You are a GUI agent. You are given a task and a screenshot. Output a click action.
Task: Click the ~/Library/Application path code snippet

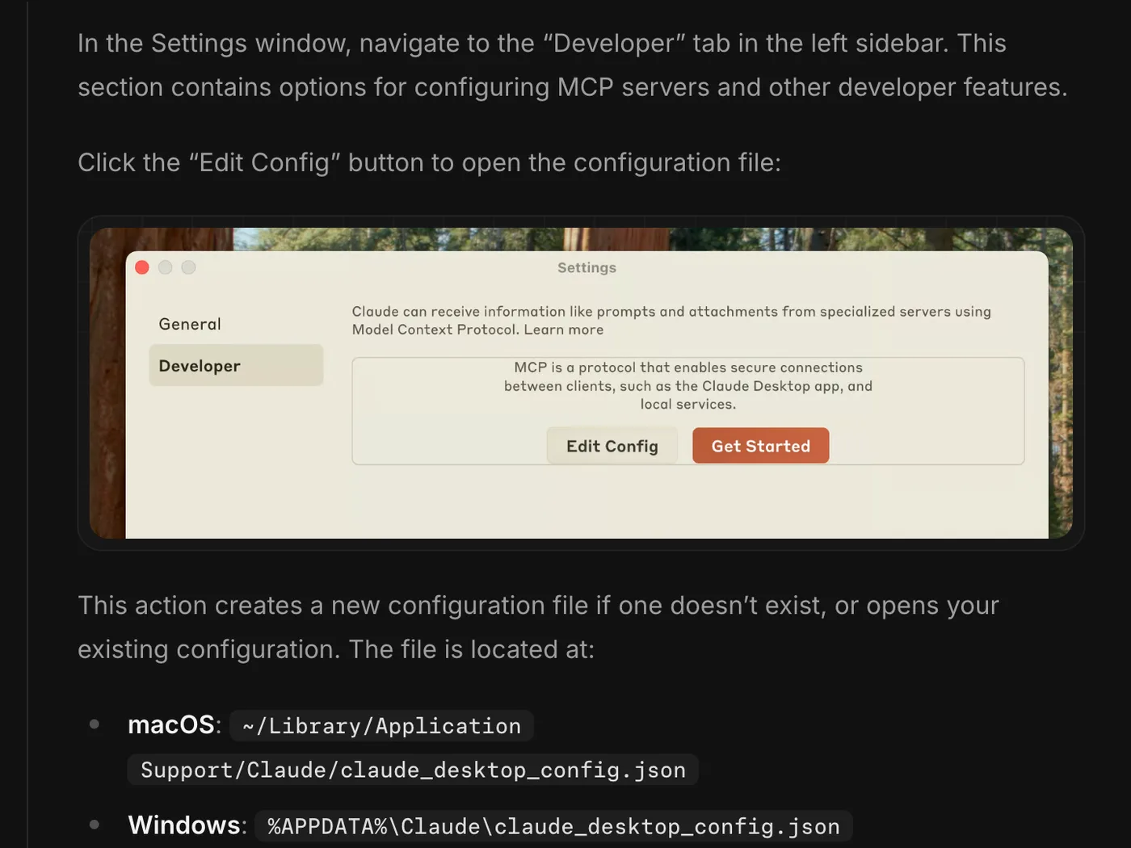[x=381, y=726]
